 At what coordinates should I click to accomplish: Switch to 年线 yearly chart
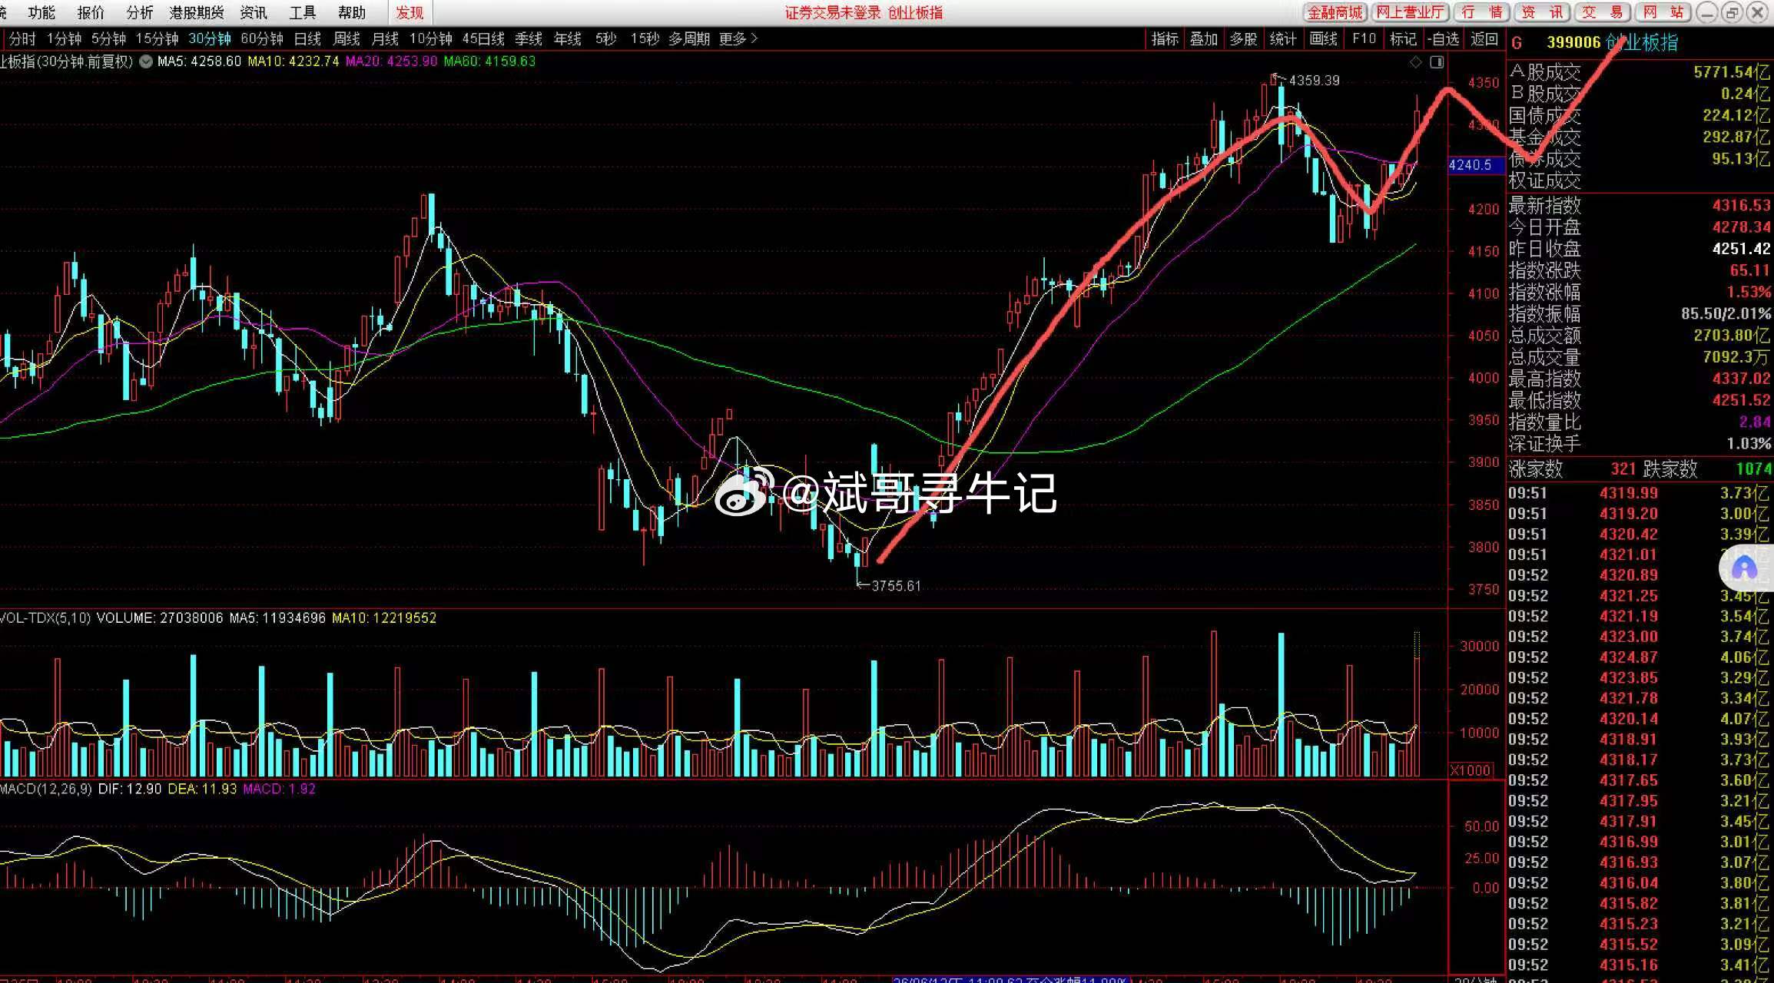(x=568, y=38)
